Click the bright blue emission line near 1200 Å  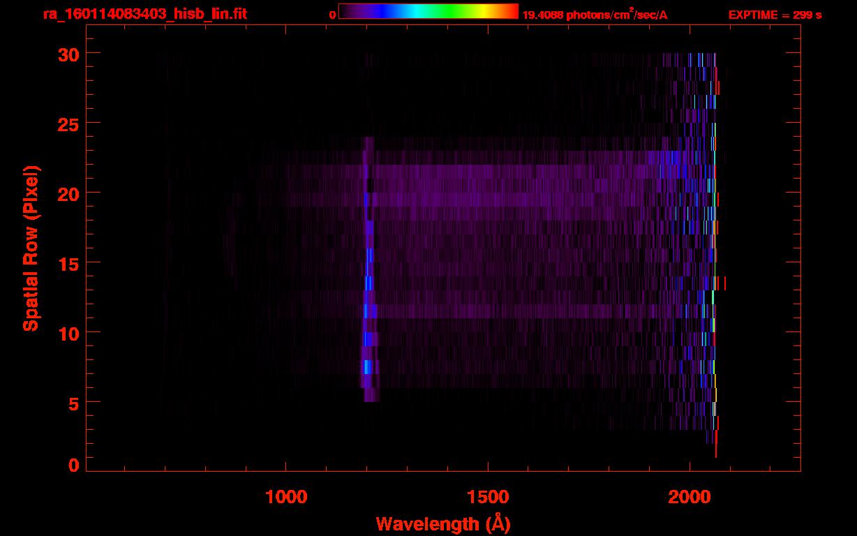pos(368,269)
